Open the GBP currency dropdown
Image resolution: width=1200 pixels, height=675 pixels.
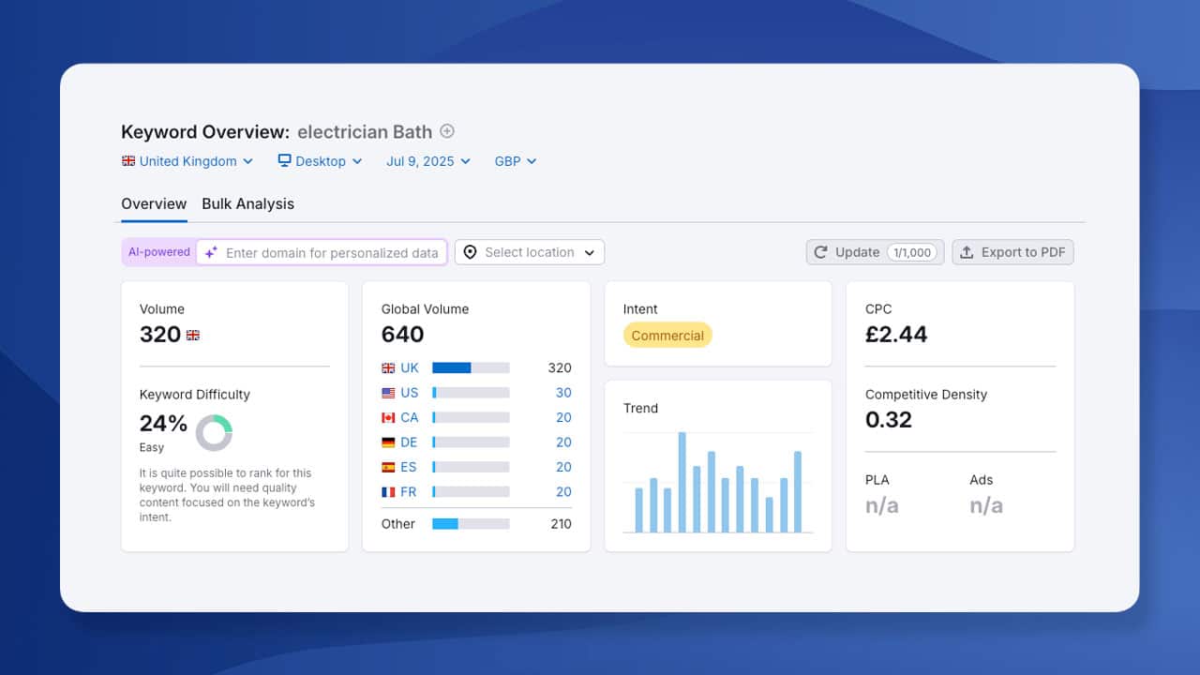(516, 161)
